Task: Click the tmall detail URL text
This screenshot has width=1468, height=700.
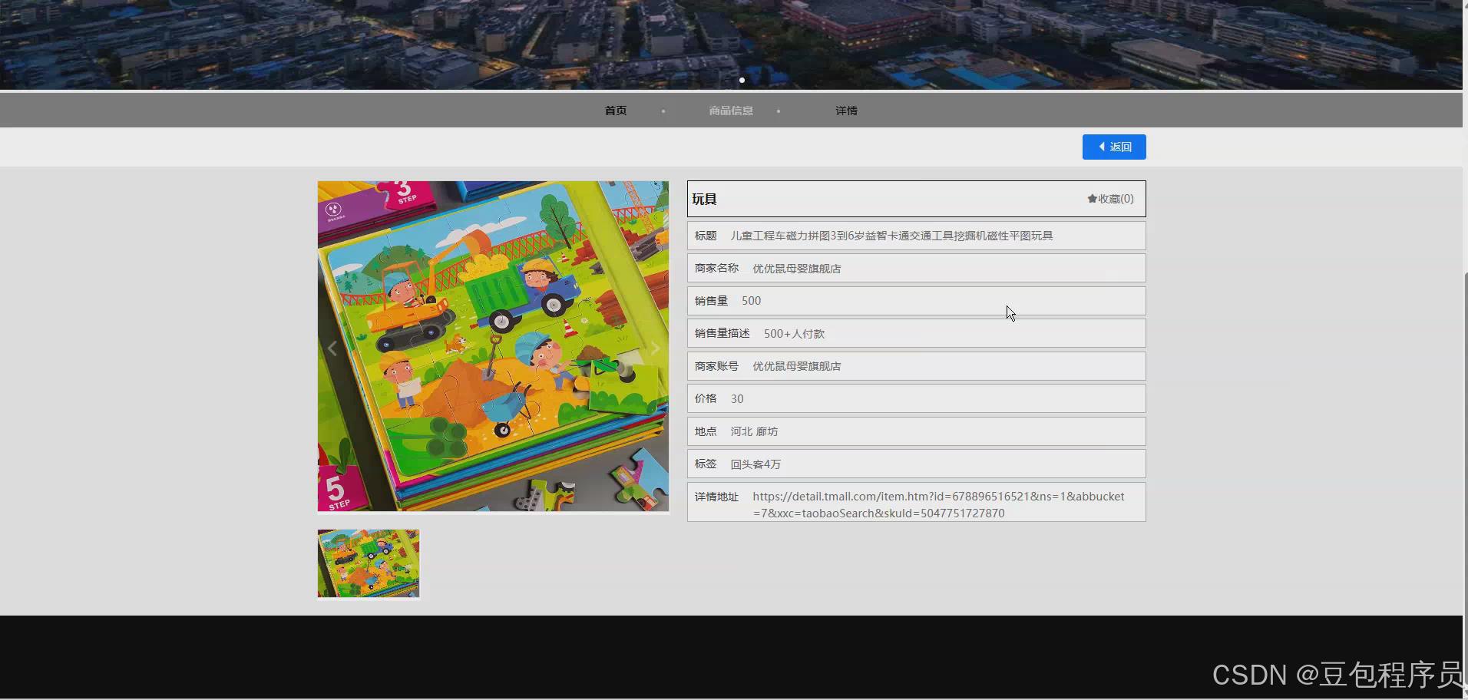Action: pos(938,504)
